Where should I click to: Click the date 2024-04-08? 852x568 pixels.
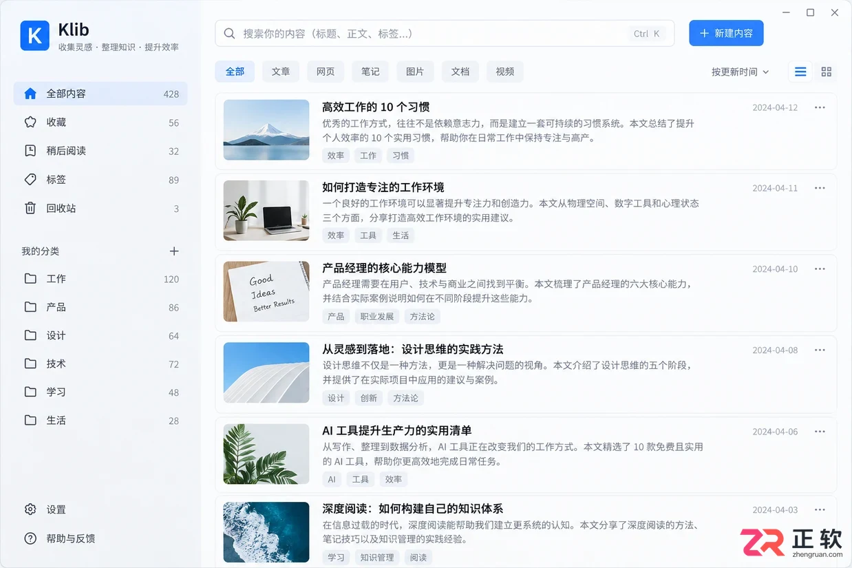click(775, 350)
